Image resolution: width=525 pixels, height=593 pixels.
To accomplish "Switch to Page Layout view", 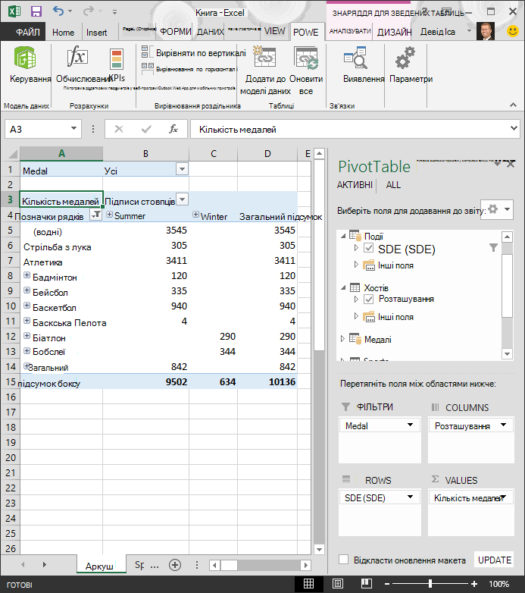I will [x=338, y=584].
